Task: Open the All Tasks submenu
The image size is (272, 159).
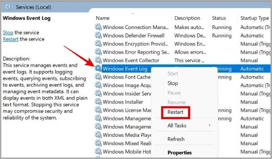Action: click(x=177, y=126)
